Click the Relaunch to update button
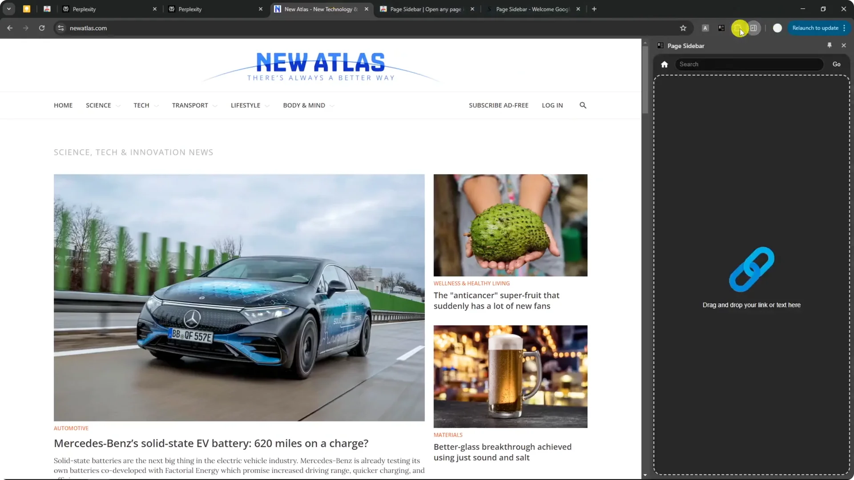The image size is (854, 480). point(816,28)
